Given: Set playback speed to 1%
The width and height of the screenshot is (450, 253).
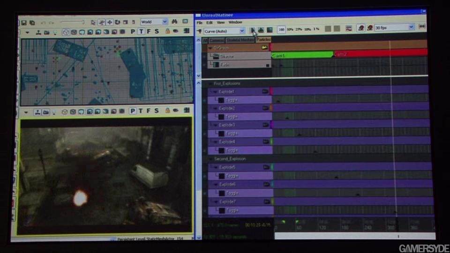Looking at the screenshot, I should tap(316, 29).
